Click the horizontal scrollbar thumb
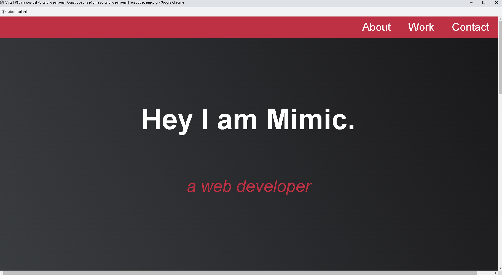 point(240,273)
